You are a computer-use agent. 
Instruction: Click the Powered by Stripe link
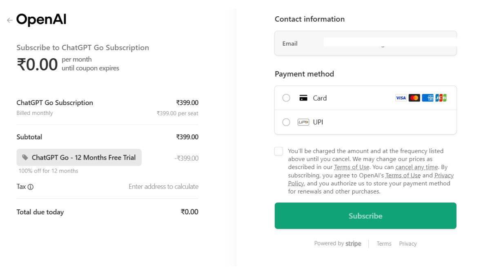pyautogui.click(x=338, y=244)
